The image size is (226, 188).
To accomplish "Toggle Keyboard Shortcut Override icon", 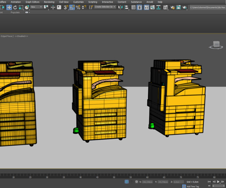I will tap(59, 7).
